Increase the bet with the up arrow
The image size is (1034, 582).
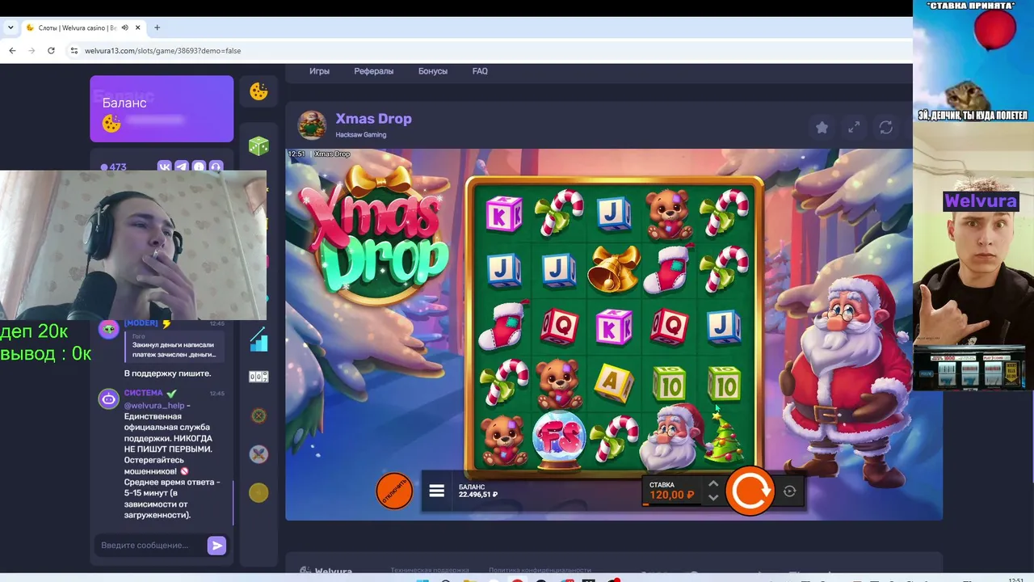coord(712,483)
